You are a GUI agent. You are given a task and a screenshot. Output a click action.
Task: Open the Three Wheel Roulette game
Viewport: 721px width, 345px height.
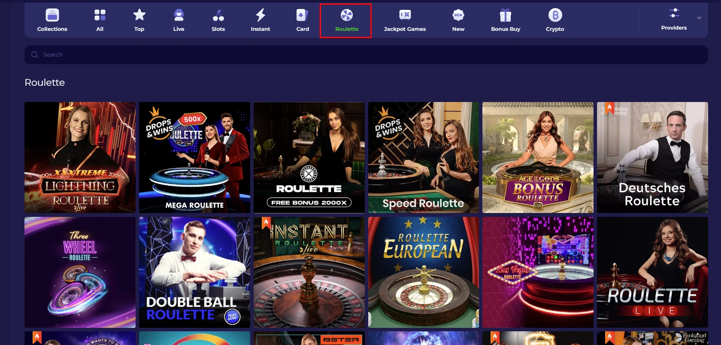pyautogui.click(x=80, y=272)
